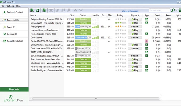Screen dimensions: 181x106
Task: Click app icon in Home Project row
Action: click(x=147, y=34)
